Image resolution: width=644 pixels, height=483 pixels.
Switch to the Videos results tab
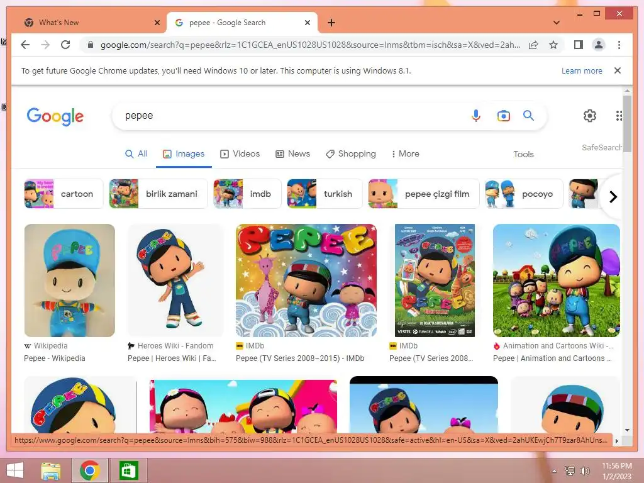[x=240, y=153]
